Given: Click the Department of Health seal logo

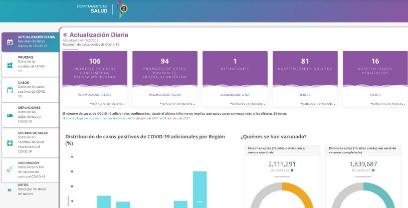Looking at the screenshot, I should coord(123,9).
